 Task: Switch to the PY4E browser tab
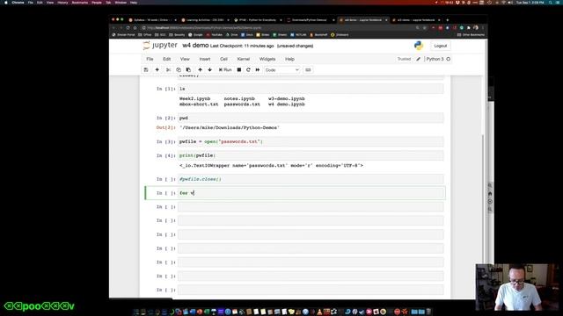pos(257,20)
